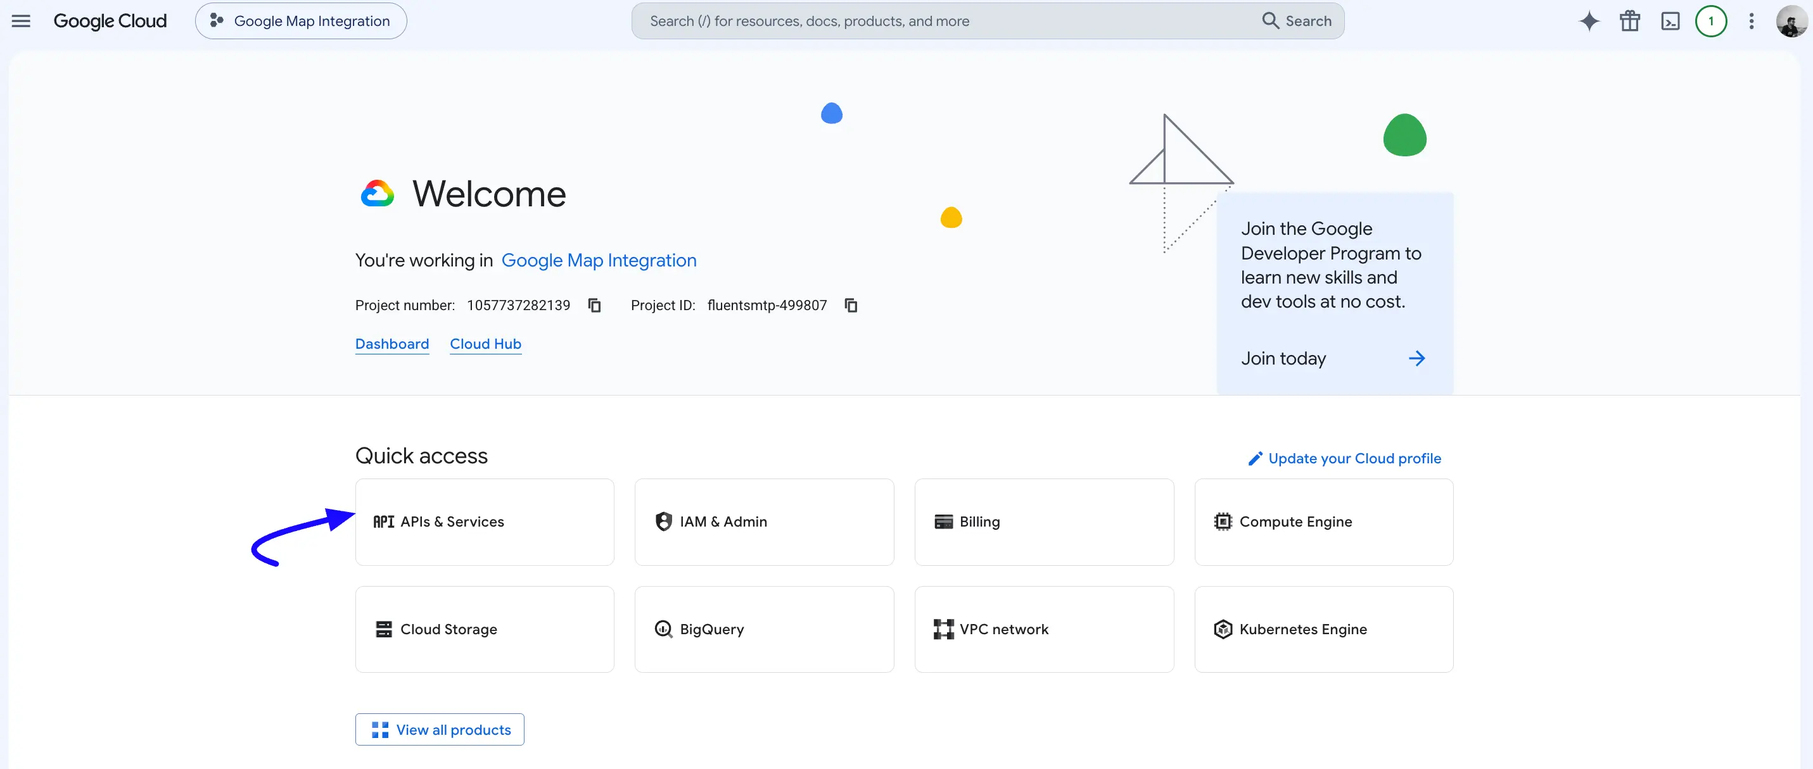Viewport: 1813px width, 769px height.
Task: Click Join today in developer program card
Action: point(1284,358)
